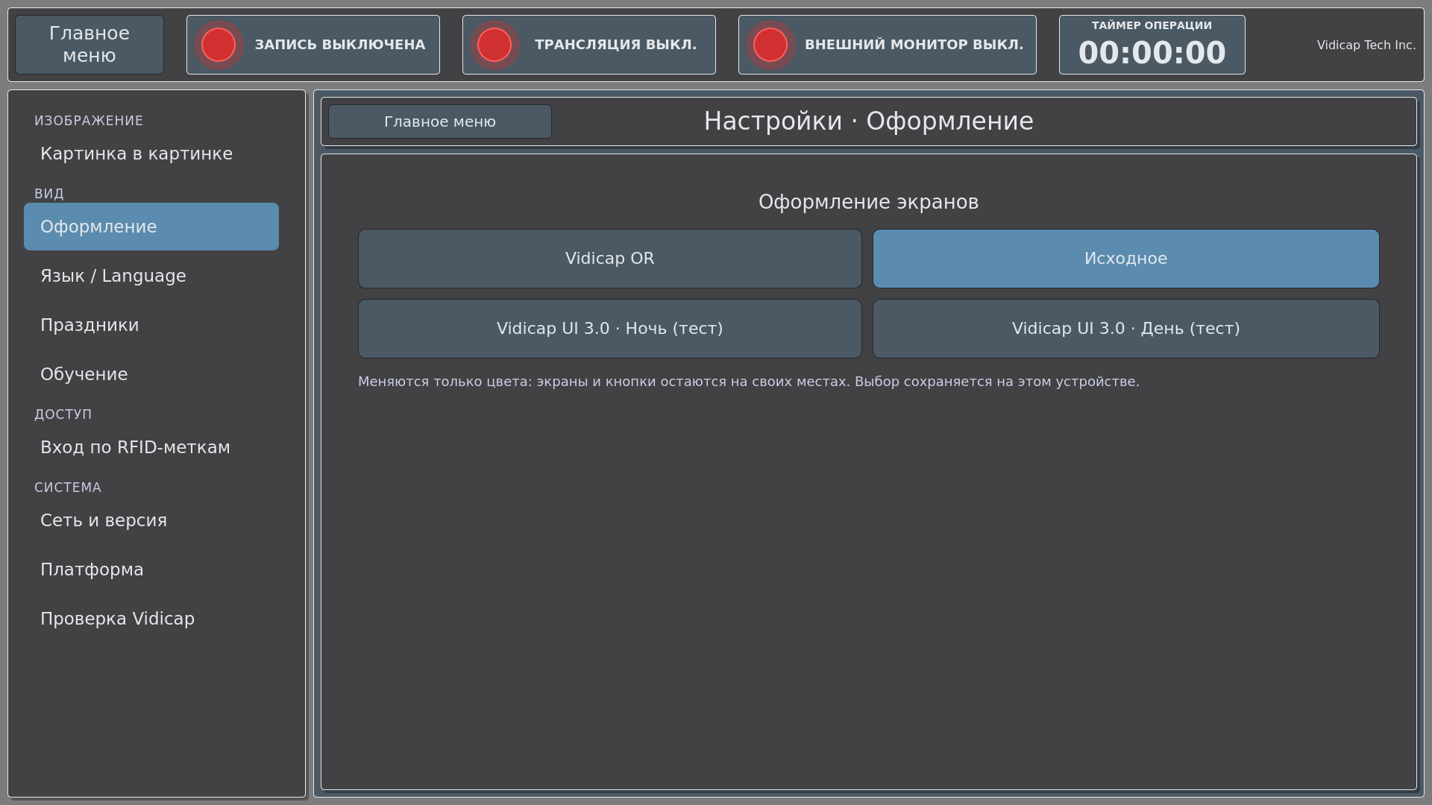This screenshot has height=805, width=1432.
Task: Click the 'Настройки · Оформление' page title
Action: coord(869,121)
